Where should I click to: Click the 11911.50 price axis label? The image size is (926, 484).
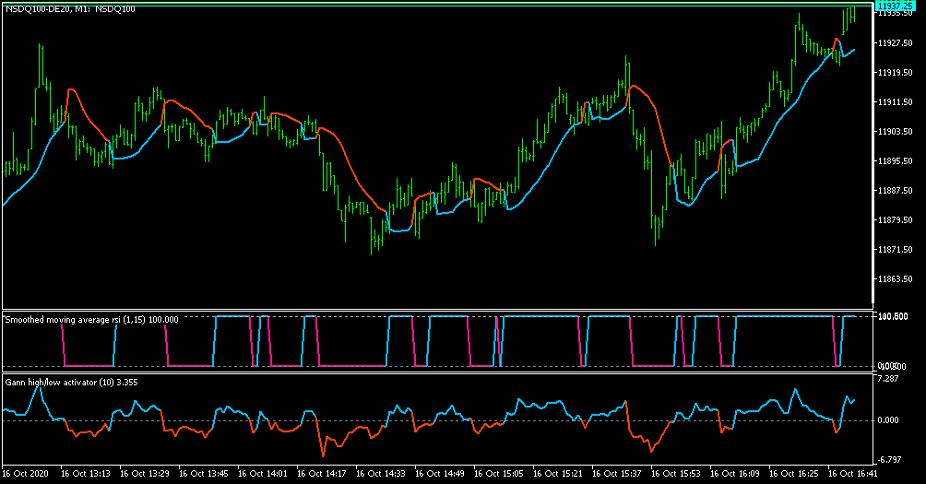(x=896, y=102)
